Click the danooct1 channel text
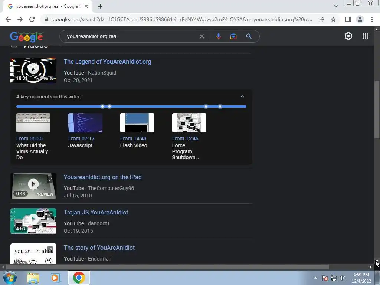The height and width of the screenshot is (285, 380). coord(99,223)
